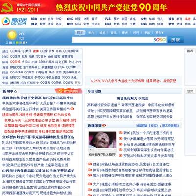
Task: Open the QQ飞车 game link
Action: click(59, 67)
